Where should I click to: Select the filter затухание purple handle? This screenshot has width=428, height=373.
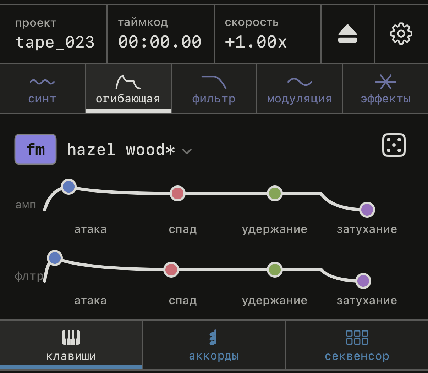[363, 281]
